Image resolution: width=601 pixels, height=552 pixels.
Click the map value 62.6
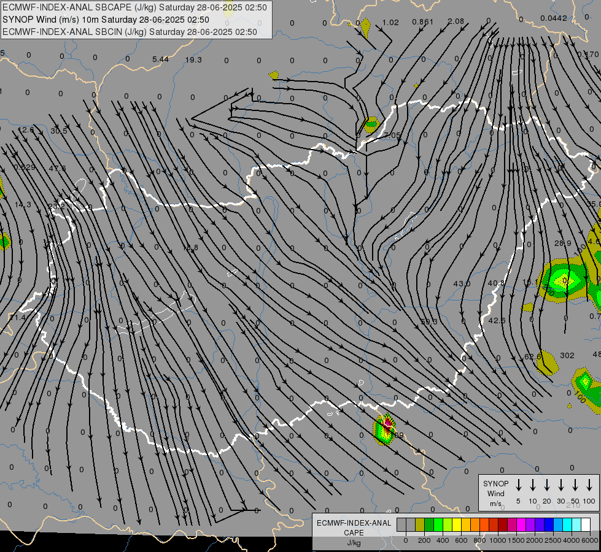532,356
